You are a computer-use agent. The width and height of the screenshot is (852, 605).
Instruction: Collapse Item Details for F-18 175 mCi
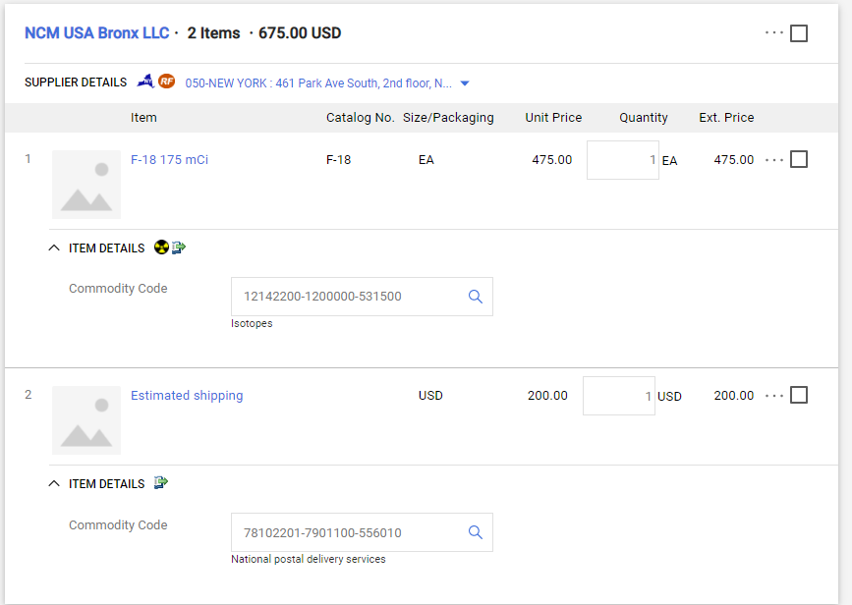pyautogui.click(x=54, y=248)
